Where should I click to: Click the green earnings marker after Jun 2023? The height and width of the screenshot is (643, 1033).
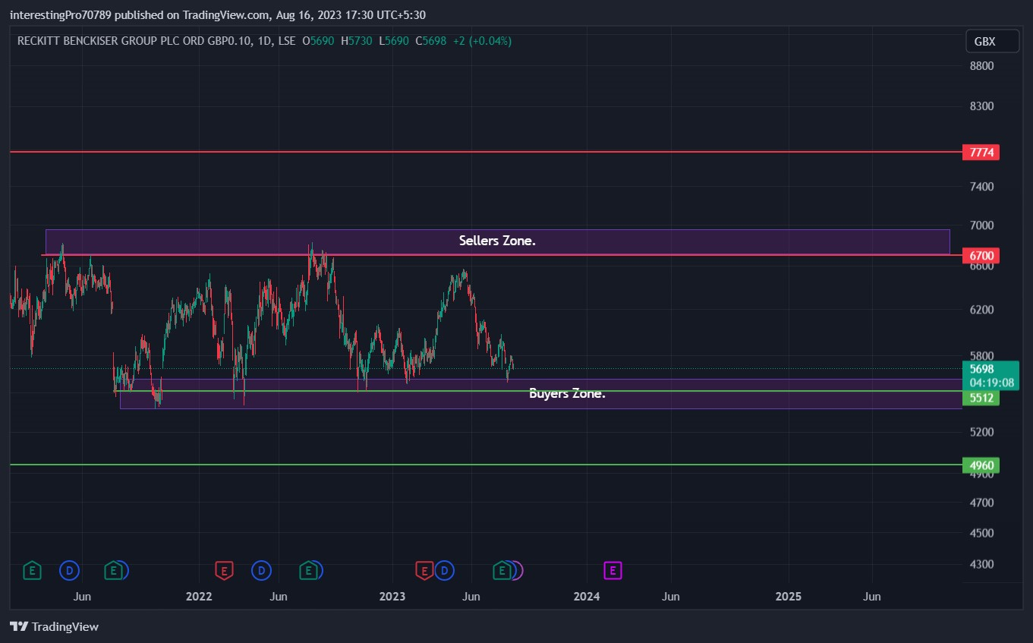(x=502, y=569)
